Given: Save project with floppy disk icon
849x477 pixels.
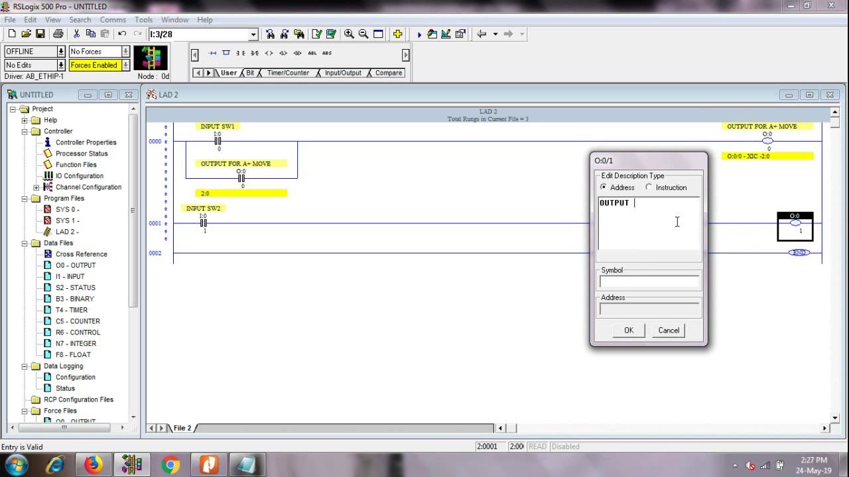Looking at the screenshot, I should tap(40, 34).
